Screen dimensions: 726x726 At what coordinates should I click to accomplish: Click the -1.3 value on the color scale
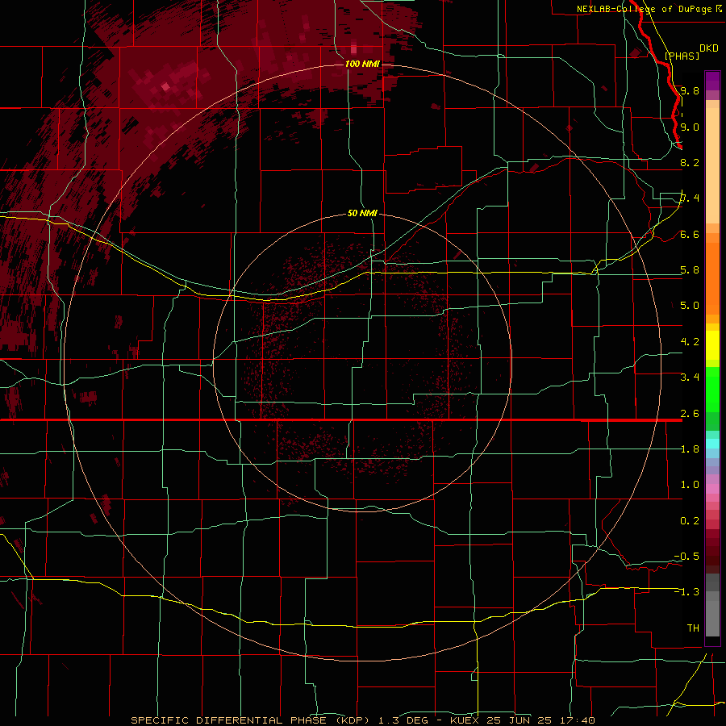[x=686, y=592]
